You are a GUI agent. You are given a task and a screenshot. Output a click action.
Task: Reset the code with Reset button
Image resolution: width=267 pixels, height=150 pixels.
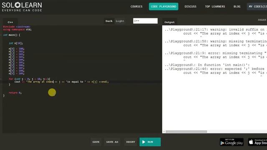click(131, 142)
